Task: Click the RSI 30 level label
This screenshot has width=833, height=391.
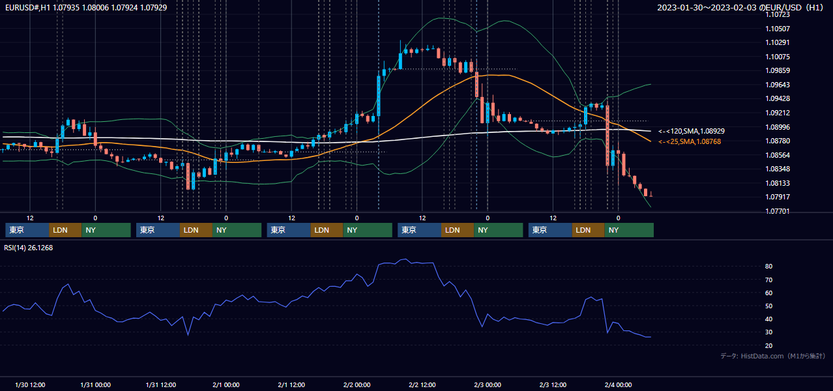Action: coord(769,332)
